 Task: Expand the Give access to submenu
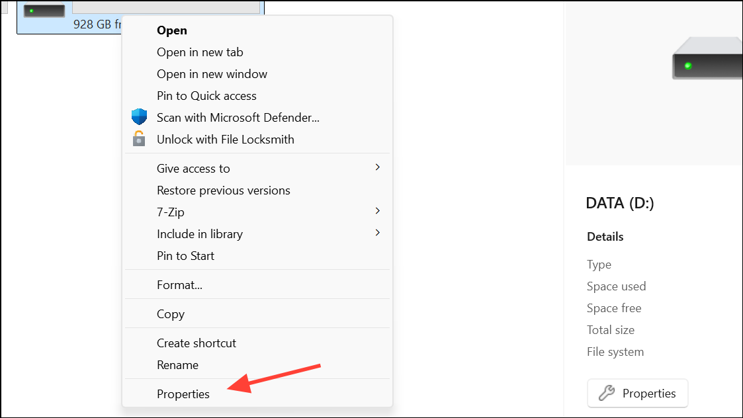tap(193, 168)
